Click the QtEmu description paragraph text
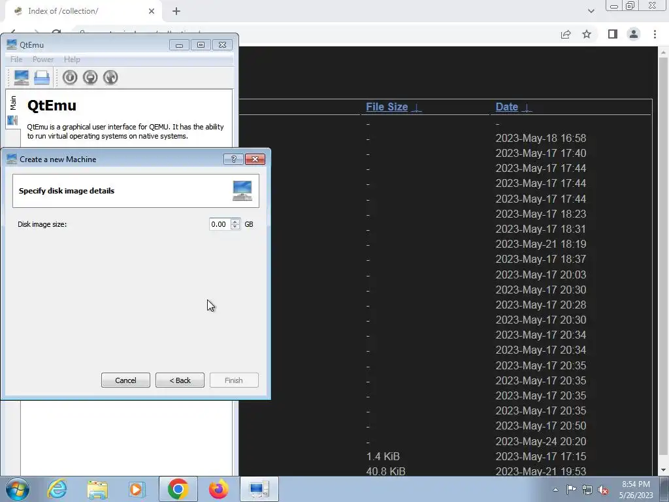 [125, 131]
